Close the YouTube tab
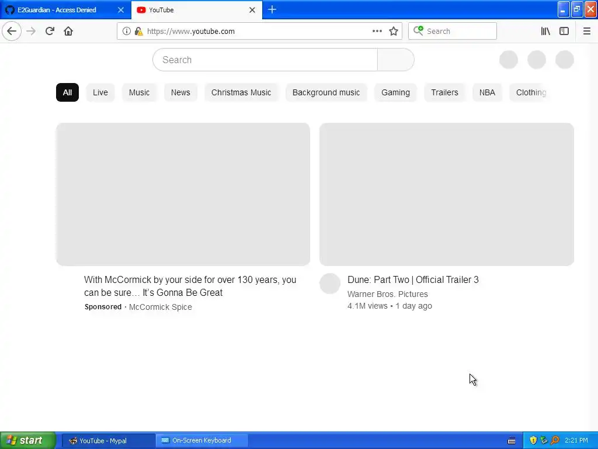This screenshot has height=449, width=598. (252, 10)
